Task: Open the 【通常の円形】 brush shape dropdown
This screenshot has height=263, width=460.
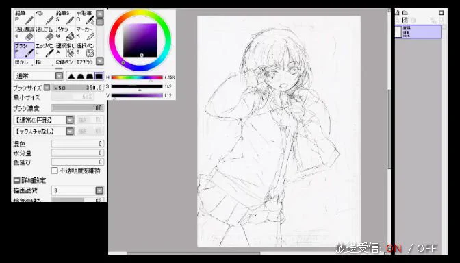Action: pos(70,120)
